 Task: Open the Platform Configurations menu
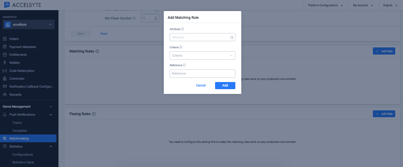tap(325, 5)
